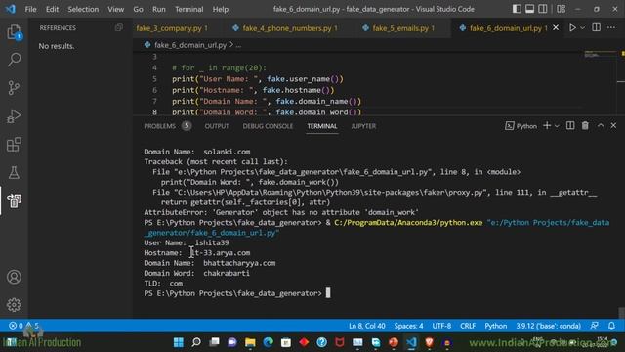Open the Terminal menu

click(x=188, y=9)
